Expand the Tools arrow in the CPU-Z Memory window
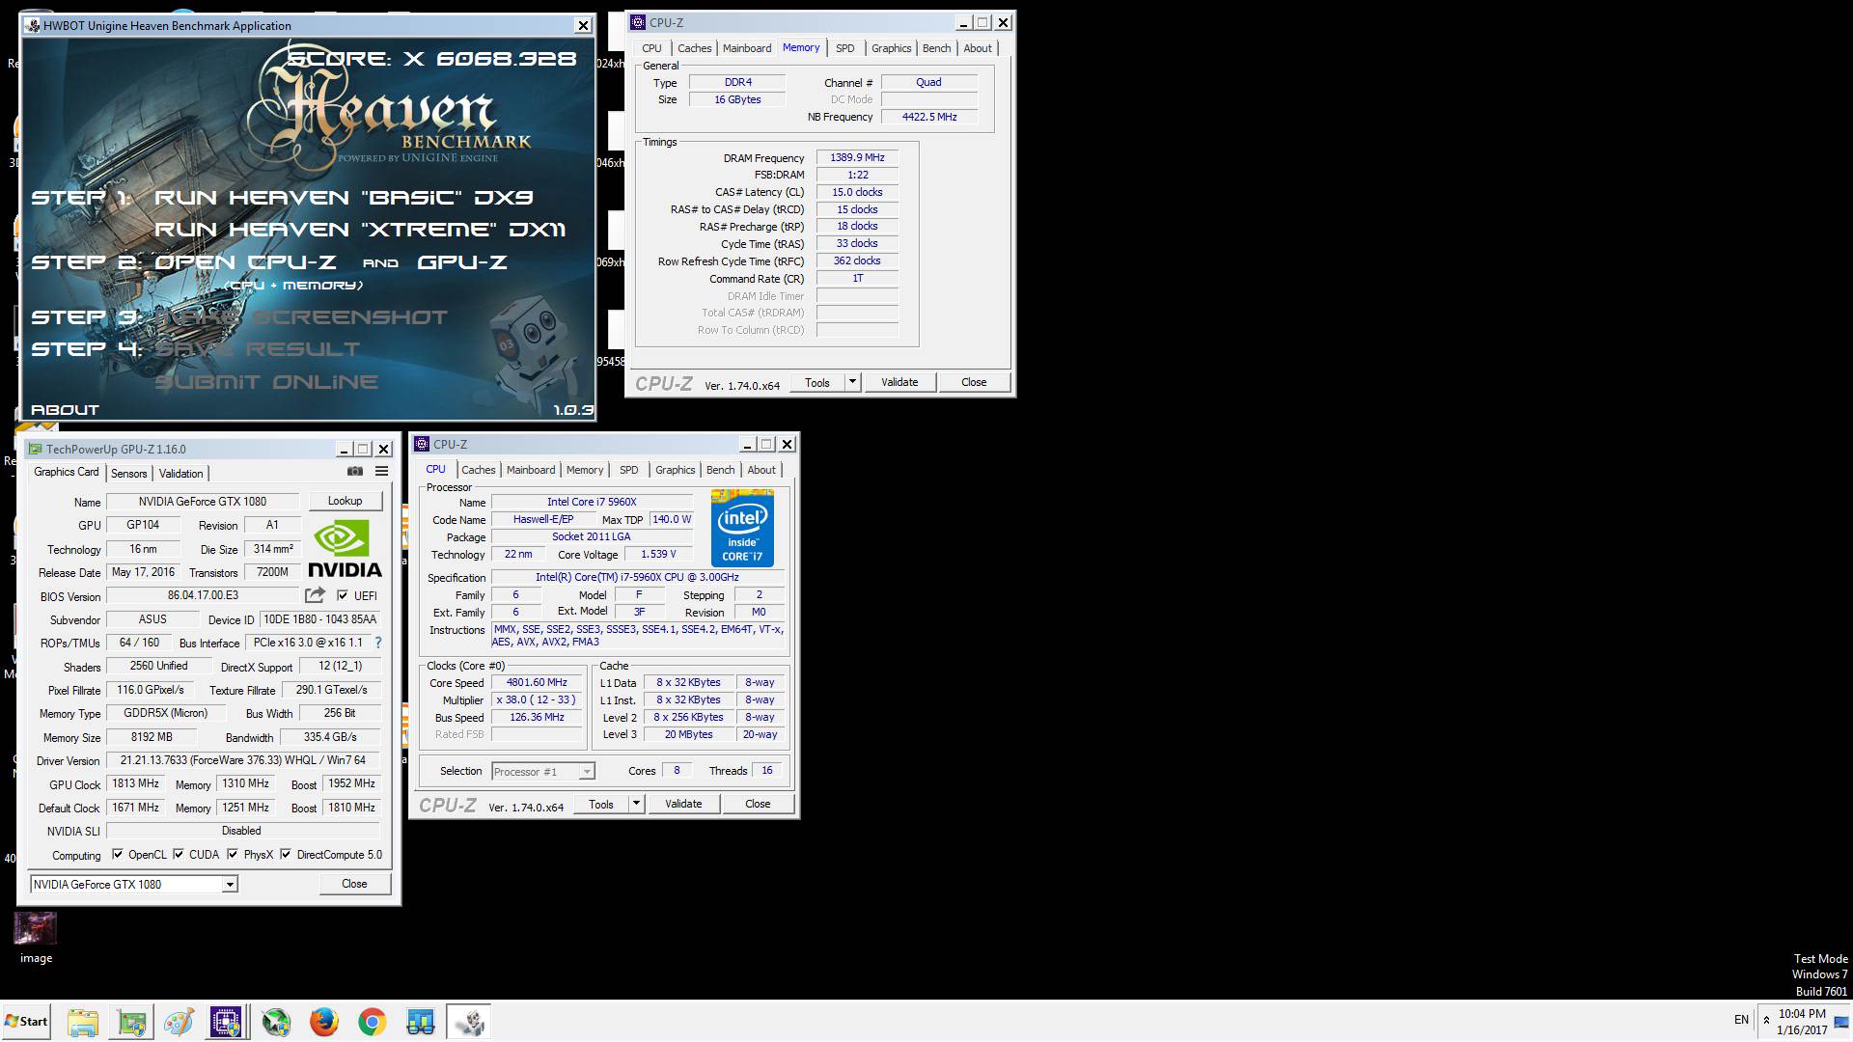The width and height of the screenshot is (1853, 1042). [852, 382]
